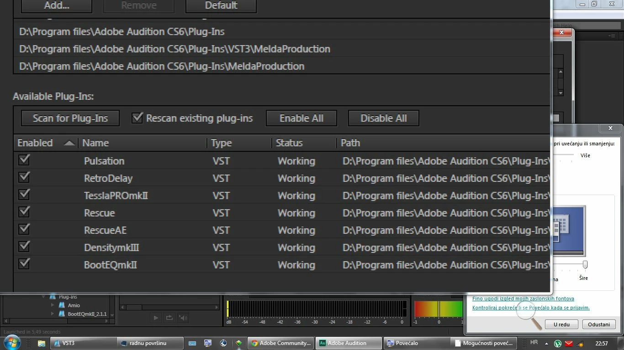Select the Pulsation plug-in name
The height and width of the screenshot is (350, 624).
point(104,161)
